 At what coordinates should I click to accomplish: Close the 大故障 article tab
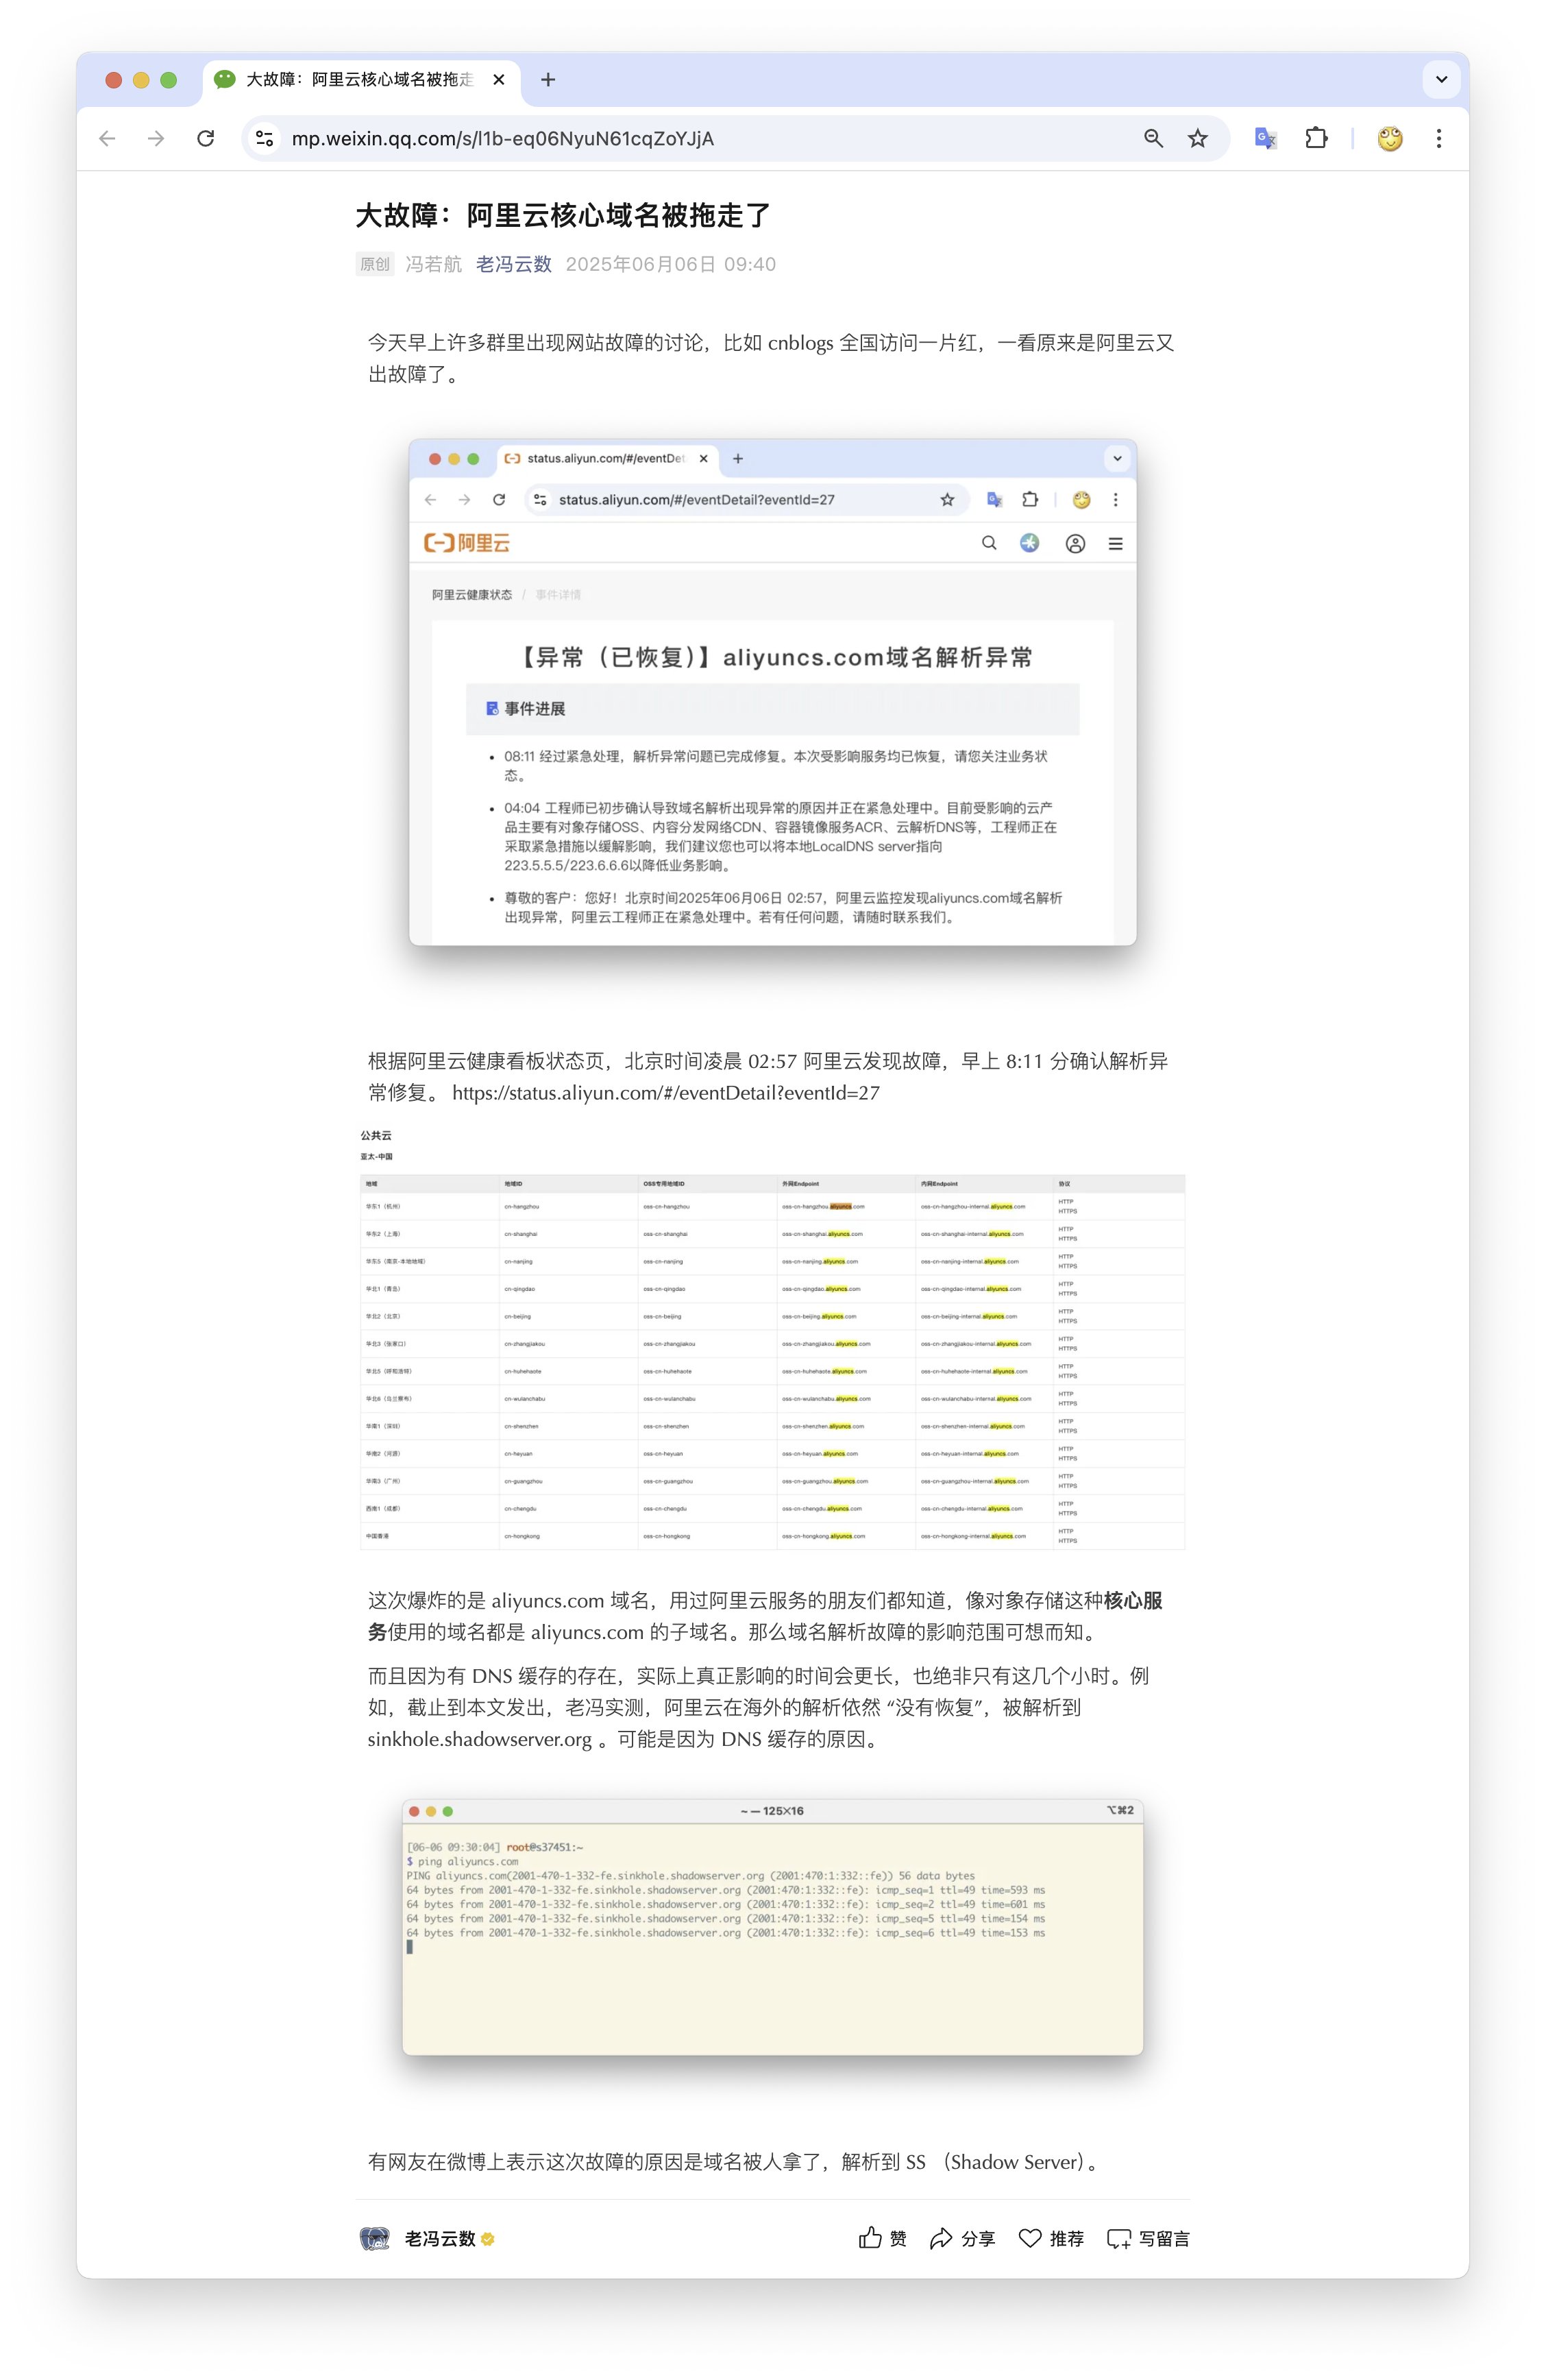point(499,80)
